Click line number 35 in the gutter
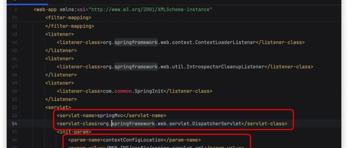The width and height of the screenshot is (348, 148). tap(15, 18)
